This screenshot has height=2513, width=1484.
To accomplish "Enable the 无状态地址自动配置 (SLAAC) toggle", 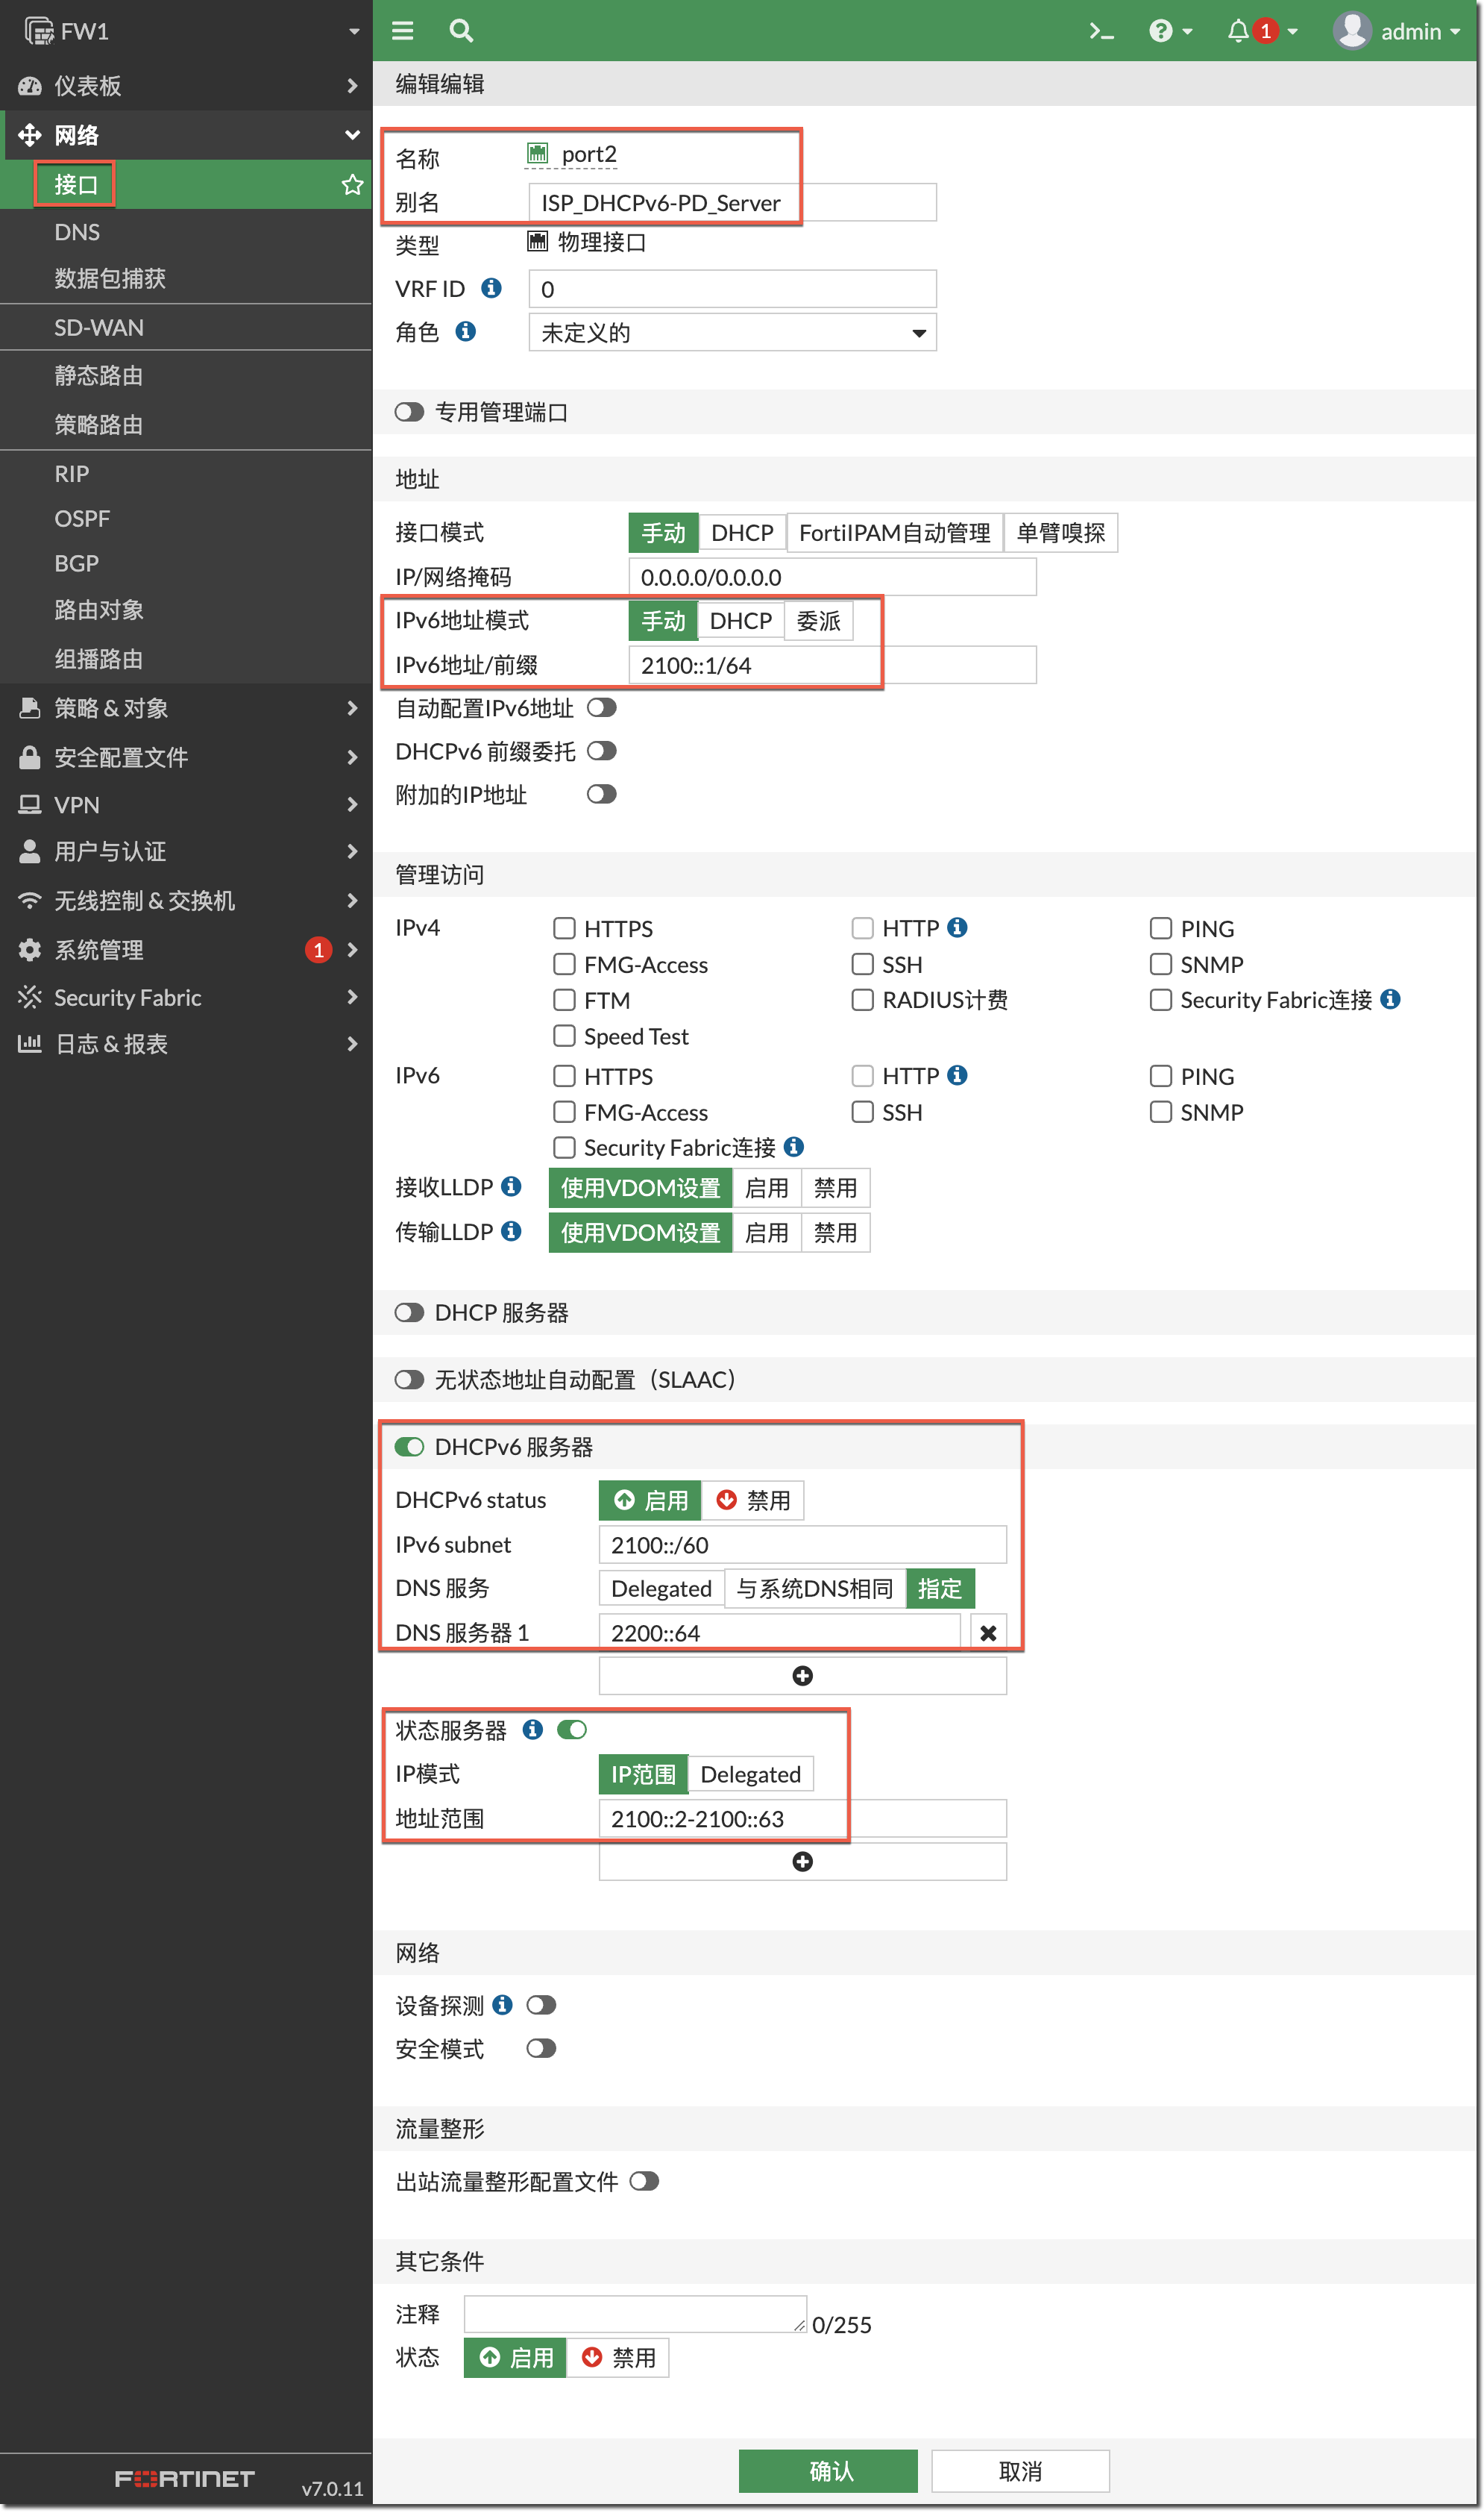I will (409, 1380).
